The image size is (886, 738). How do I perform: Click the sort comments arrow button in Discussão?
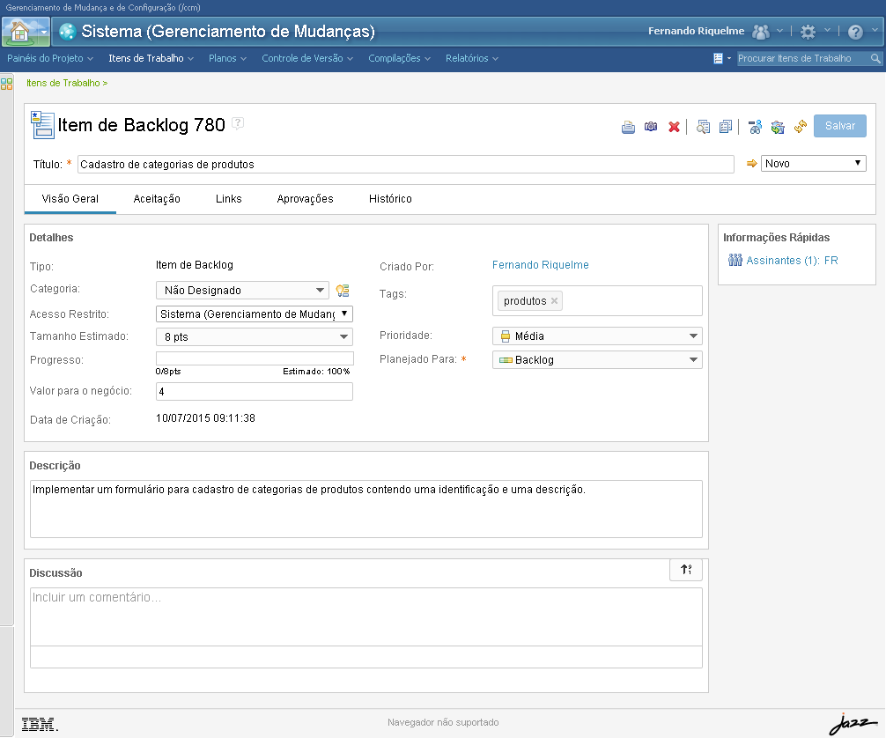686,570
